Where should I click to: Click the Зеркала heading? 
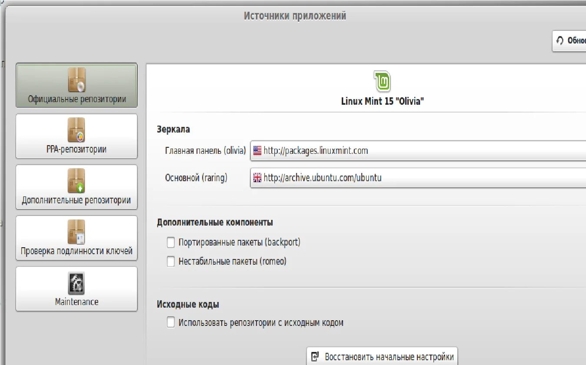coord(173,129)
